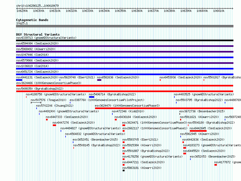241x181 pixels.
Task: Click the Cytogenetic Bands track title
Action: (32, 20)
